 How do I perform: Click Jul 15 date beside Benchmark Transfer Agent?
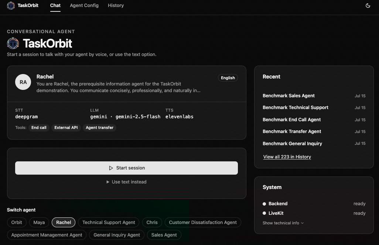click(x=360, y=132)
